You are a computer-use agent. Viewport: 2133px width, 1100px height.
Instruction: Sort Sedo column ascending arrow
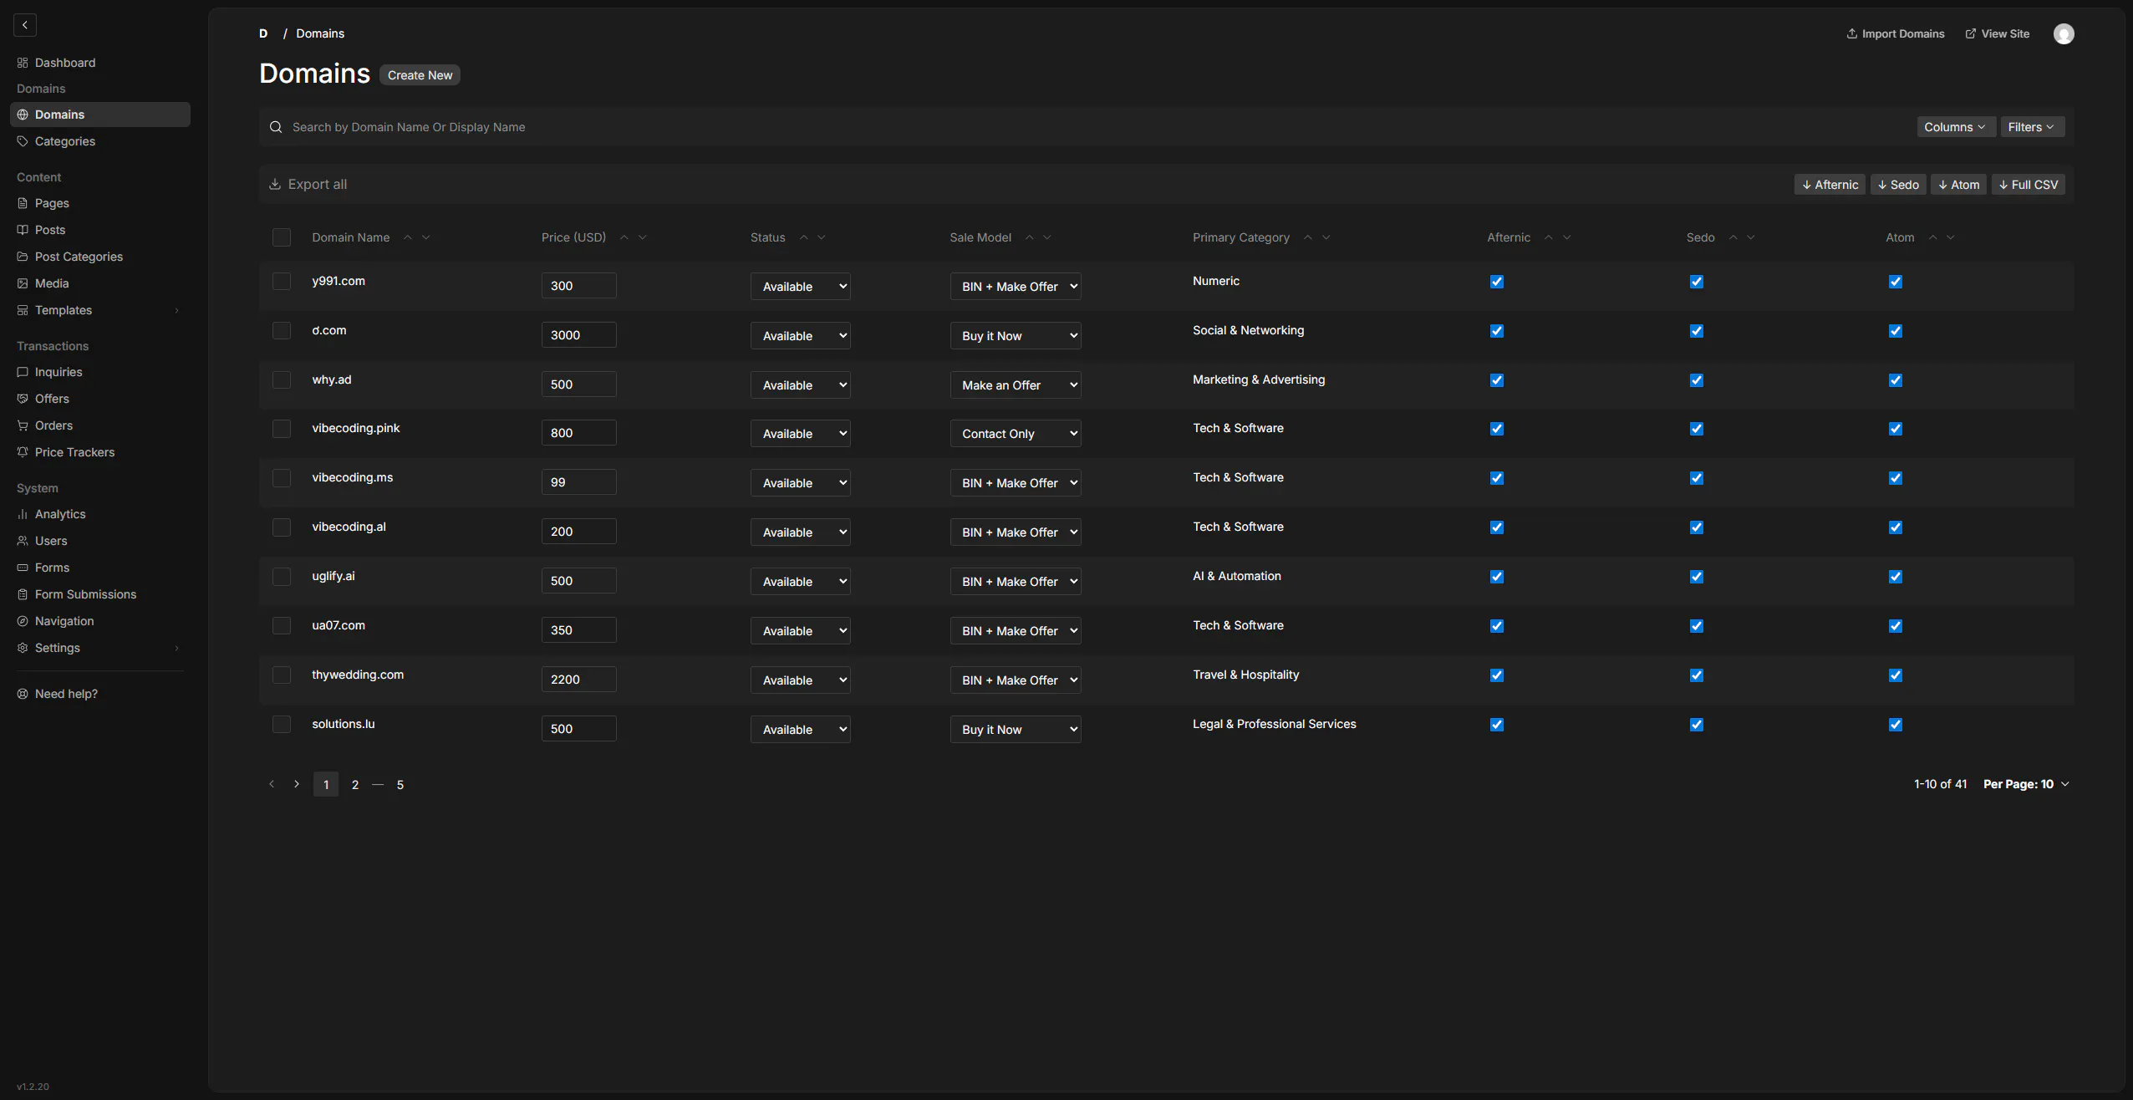click(1733, 237)
